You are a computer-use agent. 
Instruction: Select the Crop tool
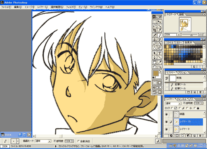(x=154, y=30)
